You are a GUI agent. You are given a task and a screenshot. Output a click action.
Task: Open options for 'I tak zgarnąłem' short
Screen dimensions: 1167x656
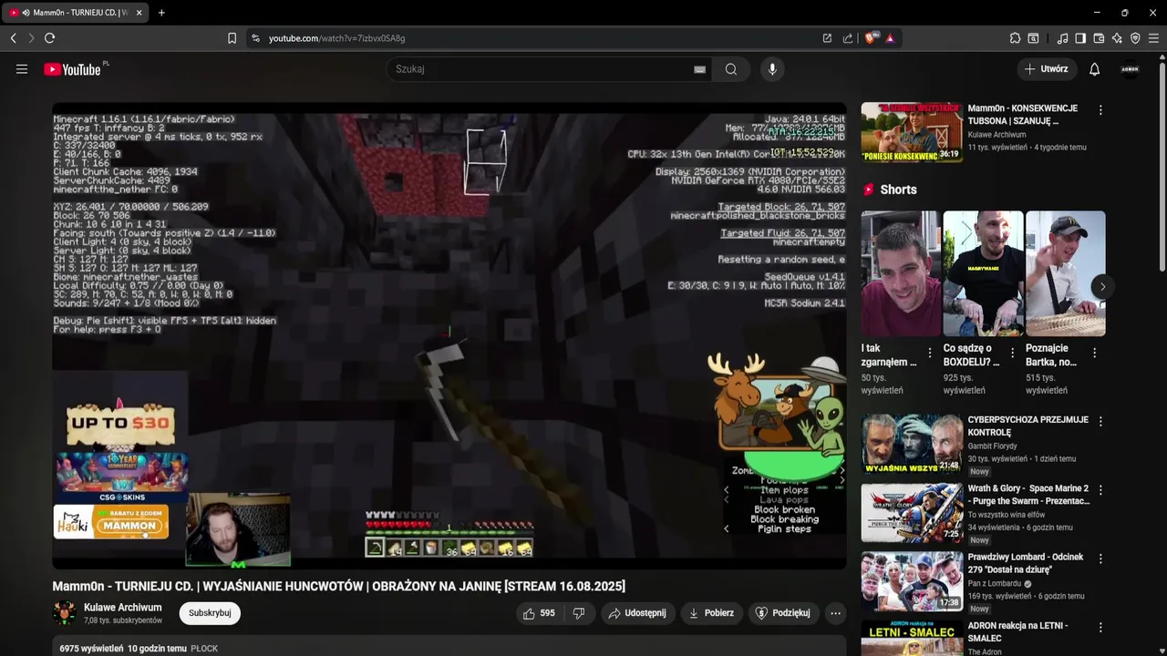930,353
